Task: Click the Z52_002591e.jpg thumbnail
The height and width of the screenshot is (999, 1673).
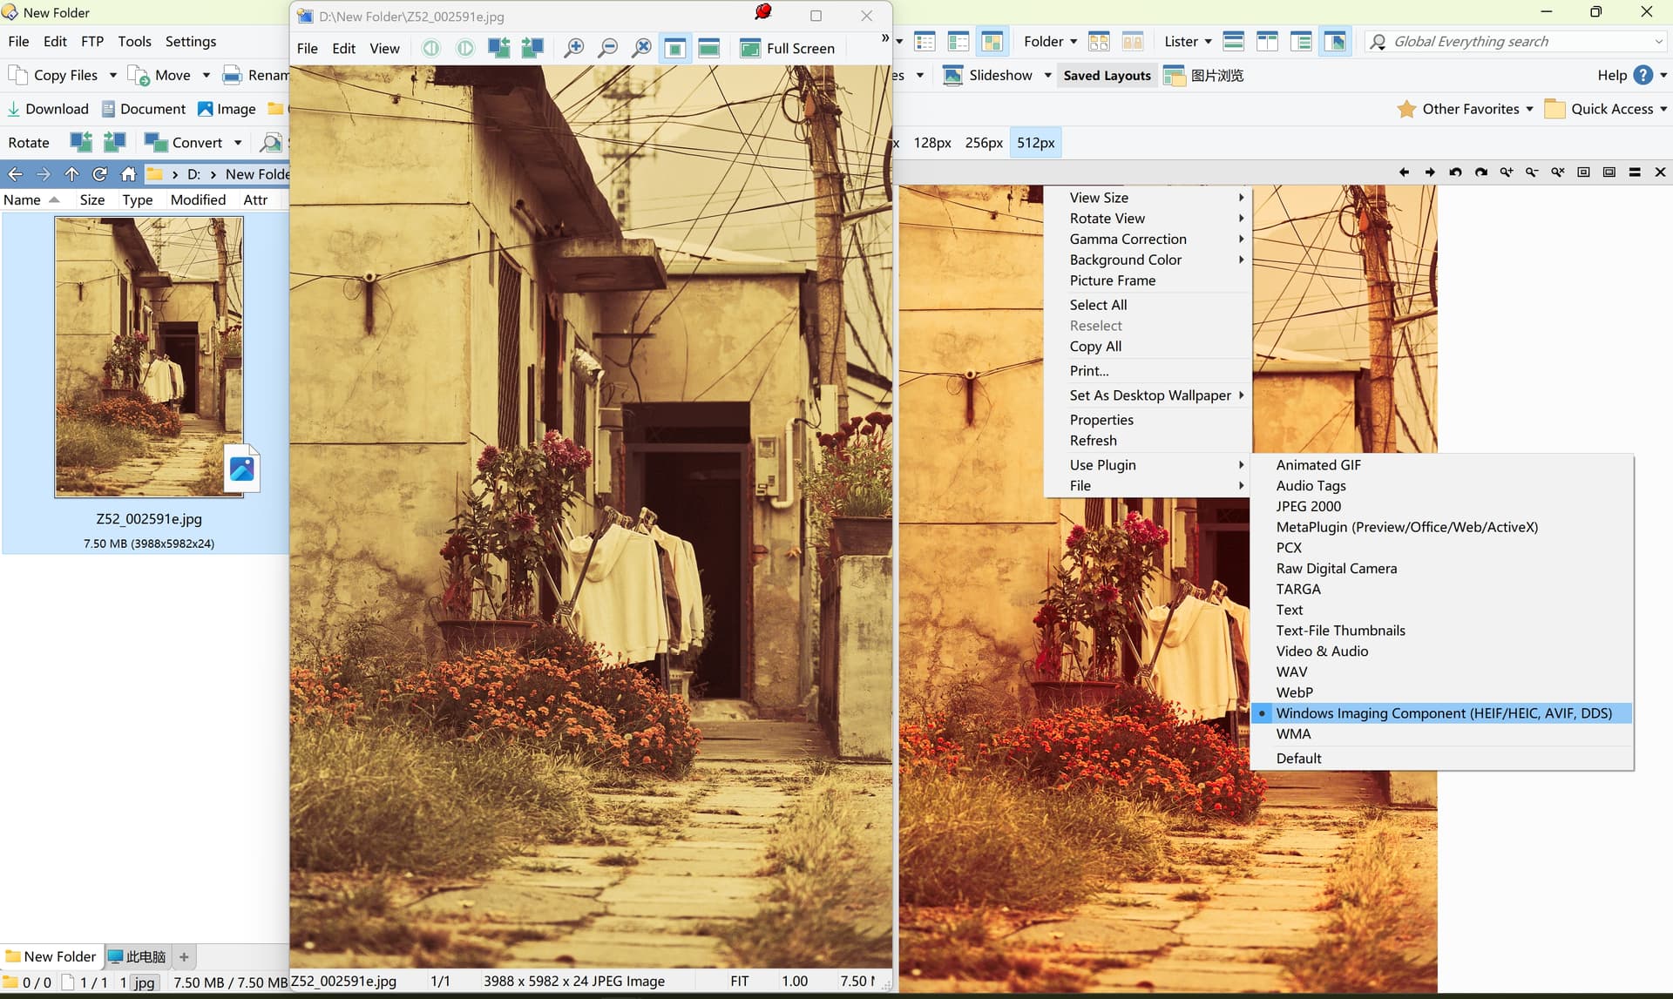Action: pos(149,356)
